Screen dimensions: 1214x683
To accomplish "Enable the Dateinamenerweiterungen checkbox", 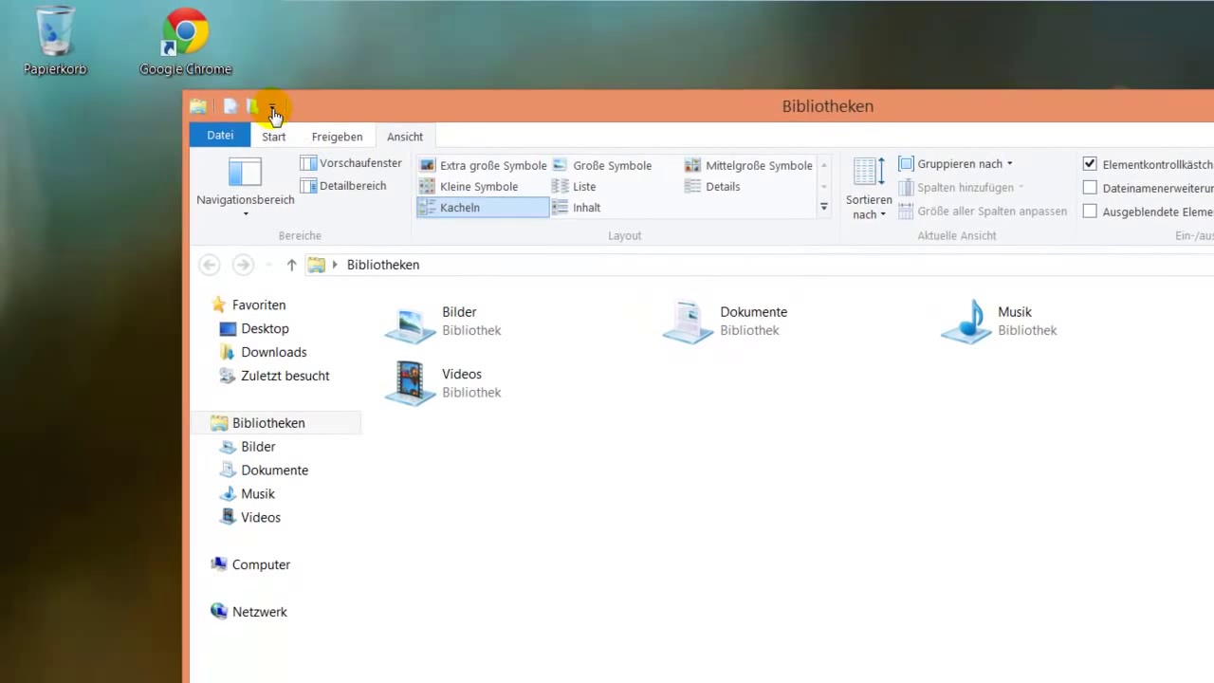I will [x=1090, y=188].
